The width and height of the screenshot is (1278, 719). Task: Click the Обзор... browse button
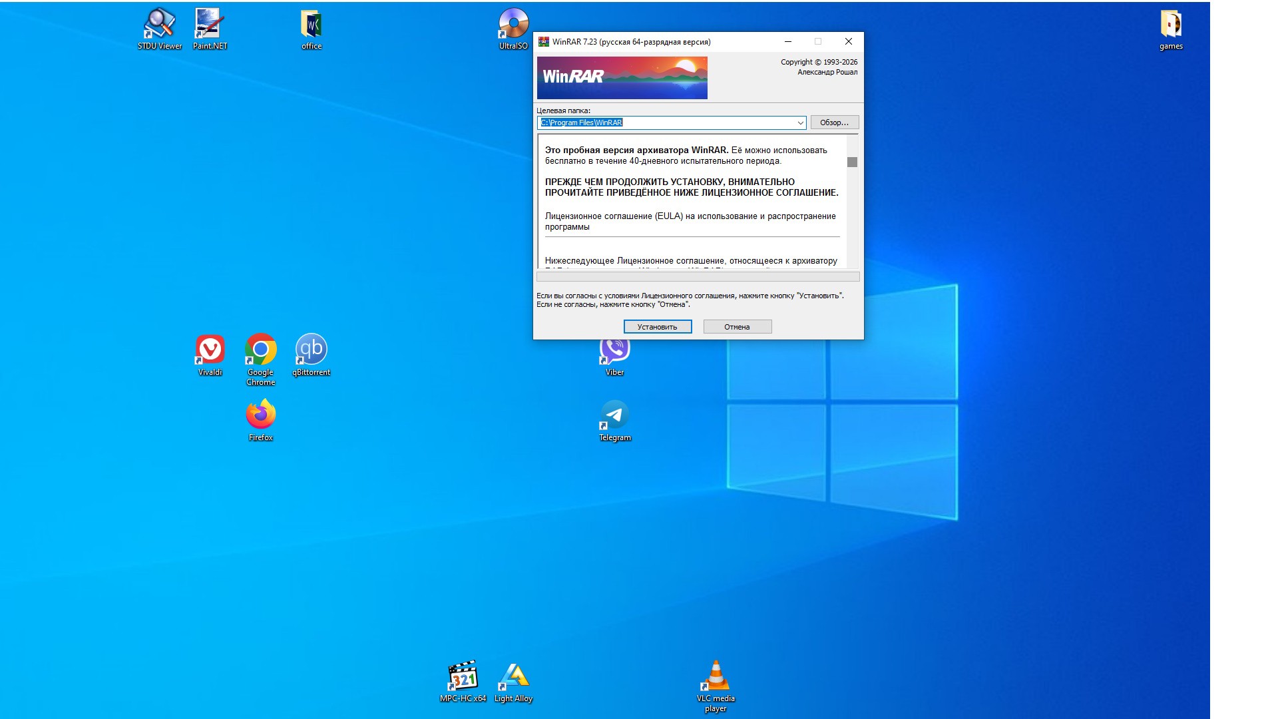coord(835,122)
